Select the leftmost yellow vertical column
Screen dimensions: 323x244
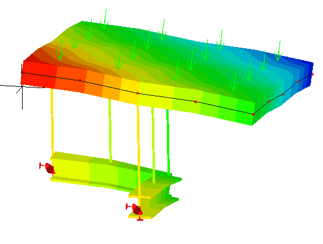click(52, 121)
